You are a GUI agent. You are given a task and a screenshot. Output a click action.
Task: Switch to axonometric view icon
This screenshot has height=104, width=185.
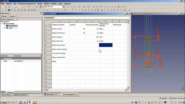tap(15, 10)
